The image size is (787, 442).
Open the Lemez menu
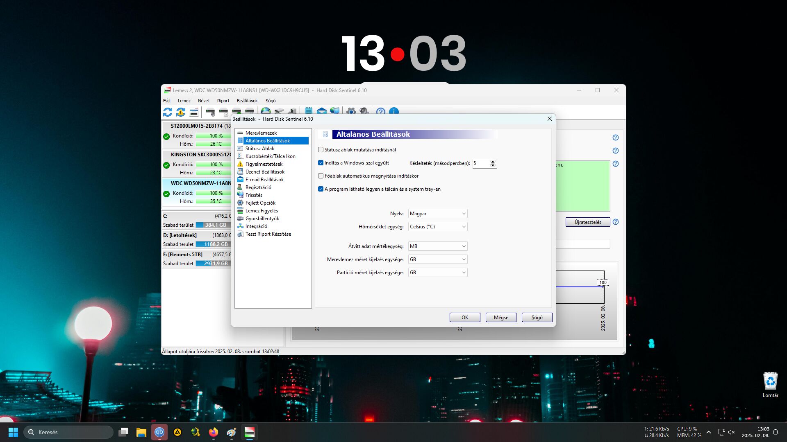[x=184, y=101]
